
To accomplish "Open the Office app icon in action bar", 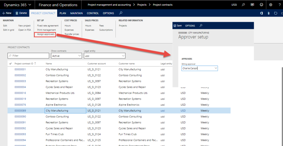I will [x=261, y=13].
